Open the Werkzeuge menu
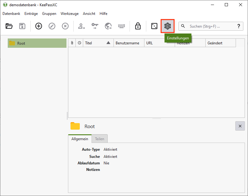 coord(70,14)
